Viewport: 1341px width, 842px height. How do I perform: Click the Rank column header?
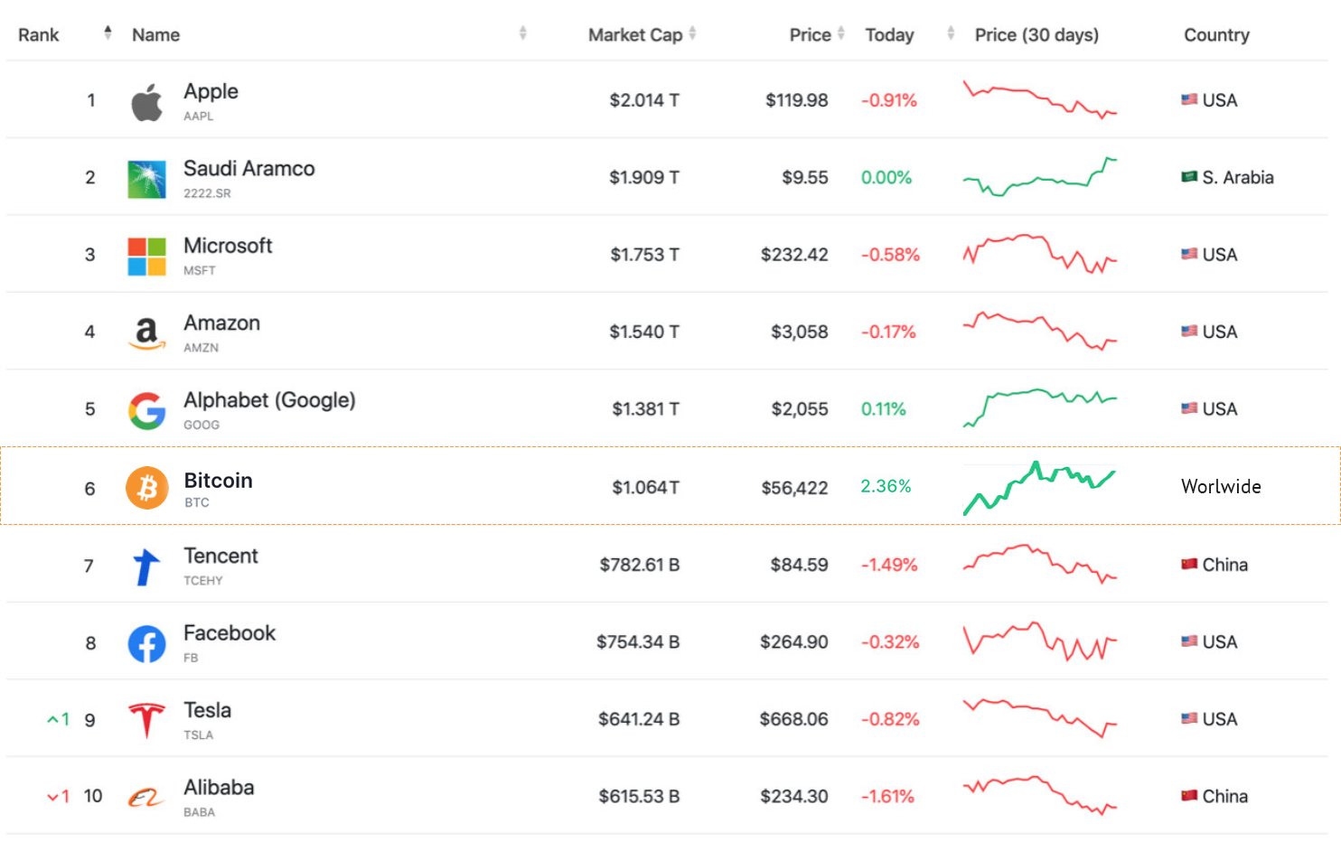(39, 34)
